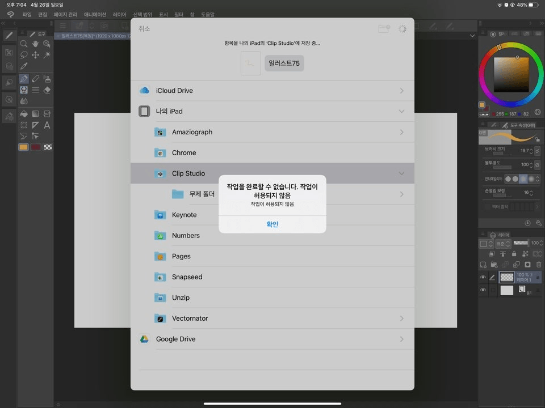Image resolution: width=545 pixels, height=408 pixels.
Task: Click the 일러스트75 file name field
Action: pyautogui.click(x=284, y=63)
